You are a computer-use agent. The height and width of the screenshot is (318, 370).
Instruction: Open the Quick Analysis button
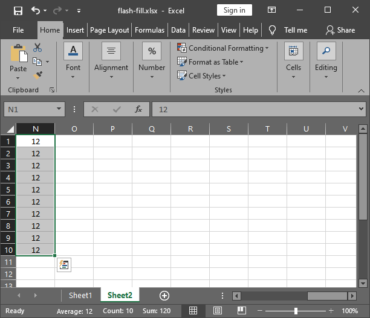pos(64,265)
